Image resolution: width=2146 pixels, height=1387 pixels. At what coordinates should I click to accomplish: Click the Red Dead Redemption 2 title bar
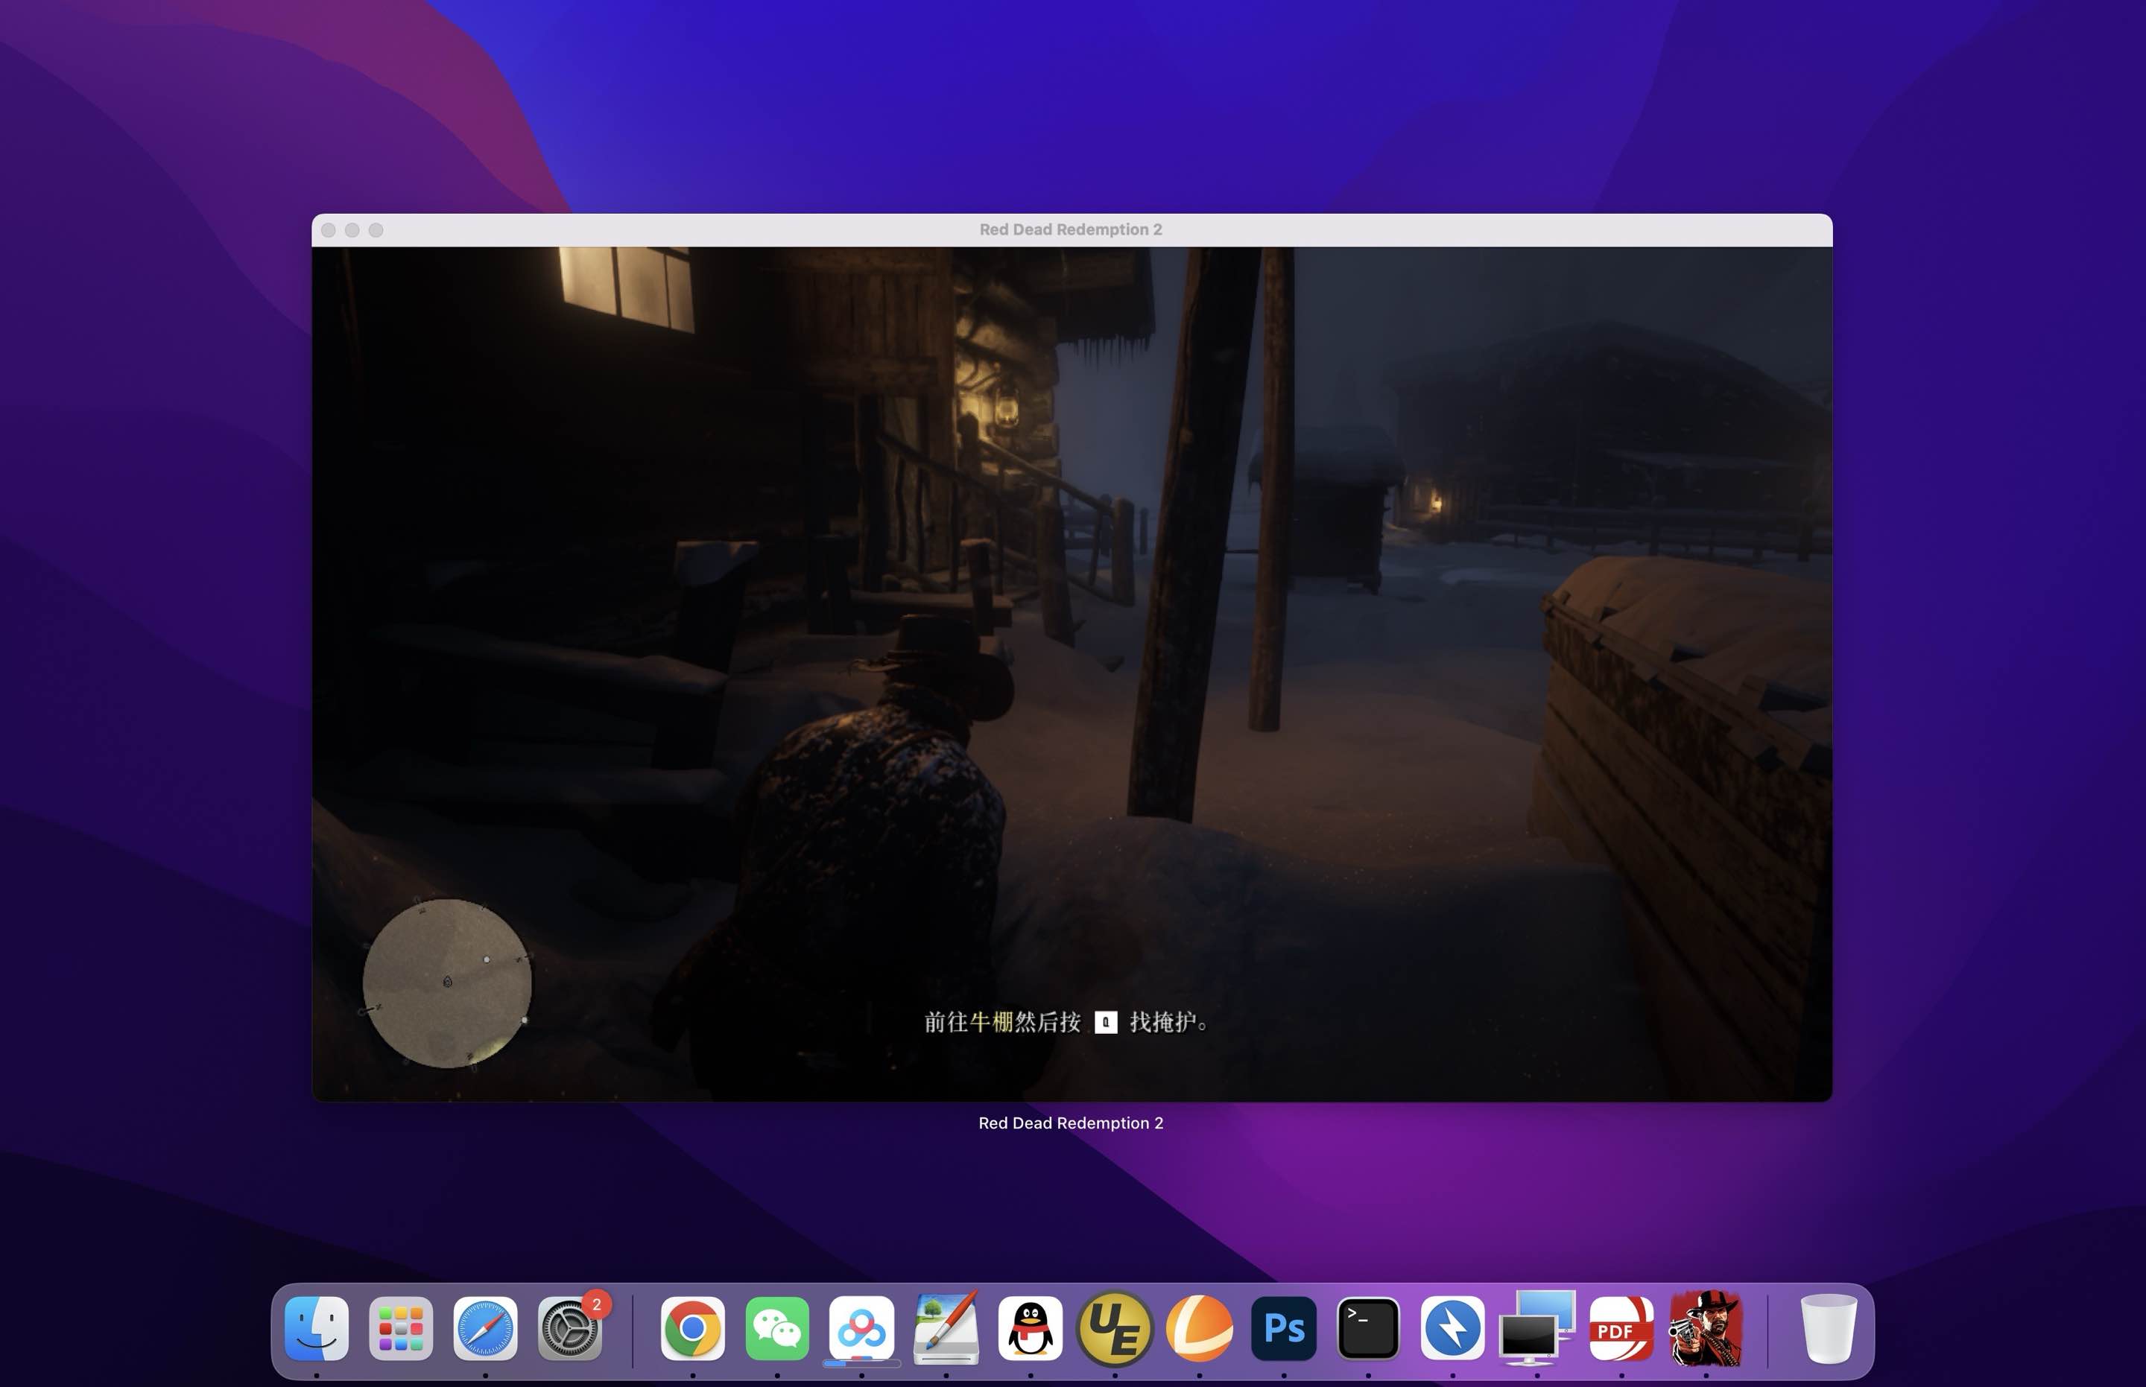coord(1072,229)
